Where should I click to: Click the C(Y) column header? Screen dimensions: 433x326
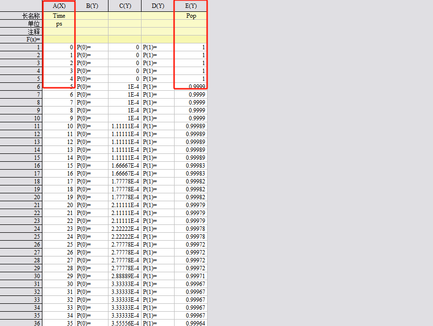(125, 6)
